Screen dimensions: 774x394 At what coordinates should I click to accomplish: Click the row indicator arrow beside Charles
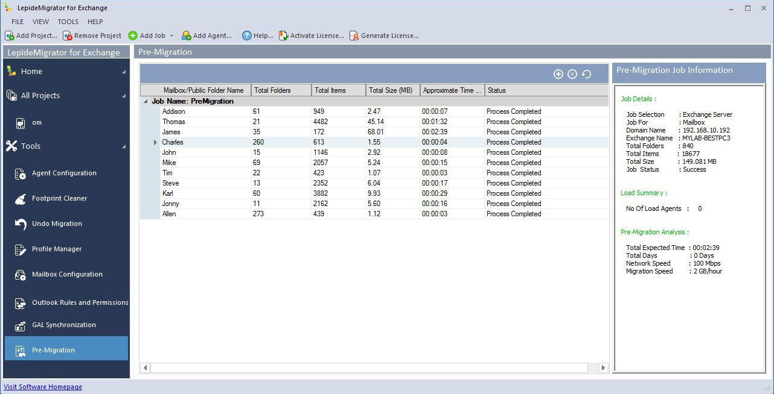(156, 142)
